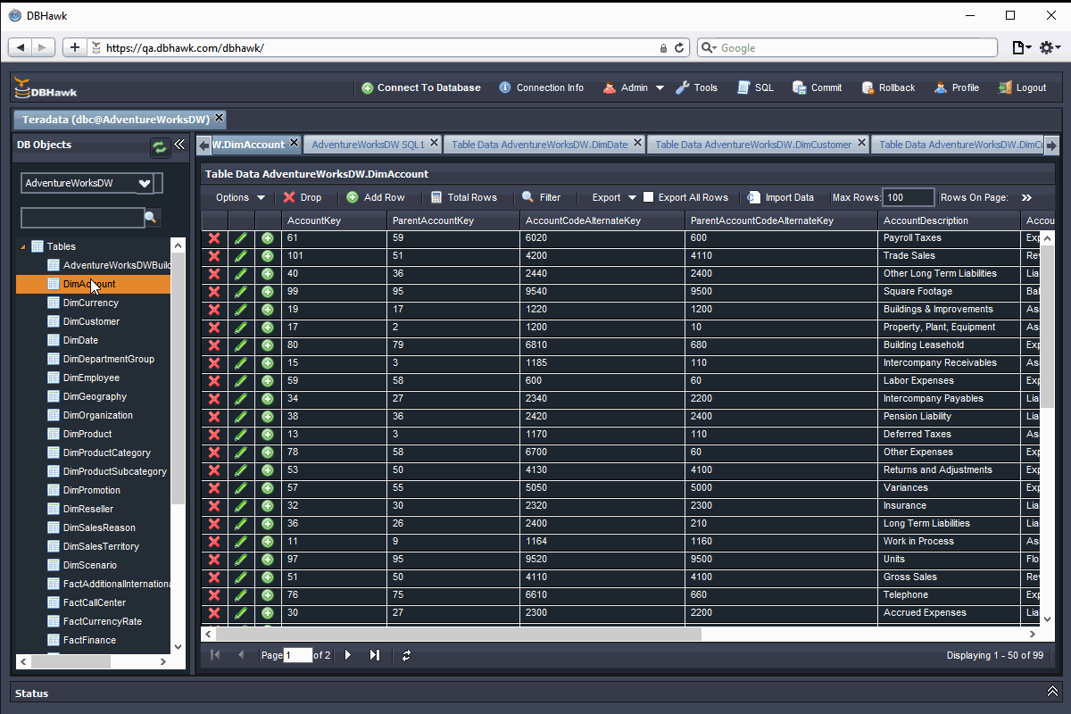The height and width of the screenshot is (714, 1071).
Task: Jump to the last page of results
Action: pos(375,655)
